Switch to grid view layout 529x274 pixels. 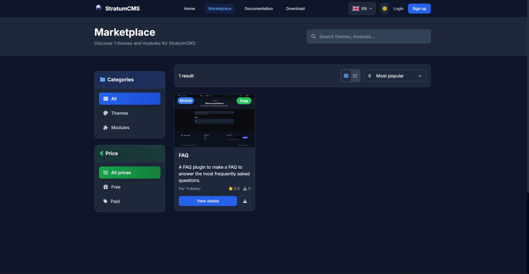[346, 76]
